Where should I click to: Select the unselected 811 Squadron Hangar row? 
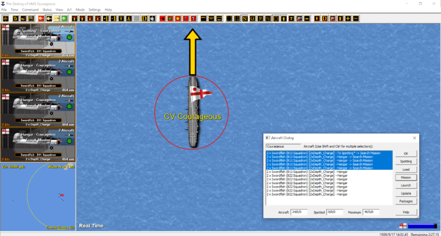click(329, 172)
